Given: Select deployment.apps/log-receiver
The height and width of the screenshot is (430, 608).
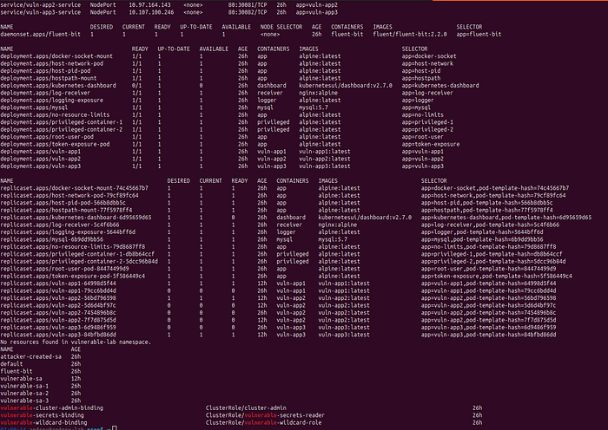Looking at the screenshot, I should coord(45,94).
